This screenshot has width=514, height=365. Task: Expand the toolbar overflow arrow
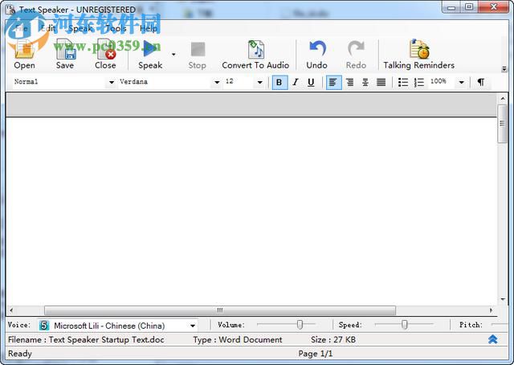(x=504, y=69)
